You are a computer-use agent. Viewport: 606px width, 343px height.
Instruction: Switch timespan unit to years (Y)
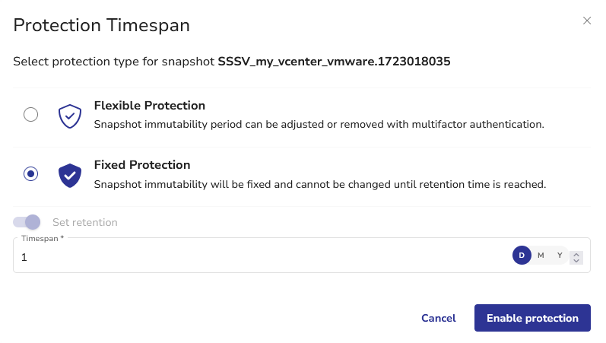click(560, 256)
